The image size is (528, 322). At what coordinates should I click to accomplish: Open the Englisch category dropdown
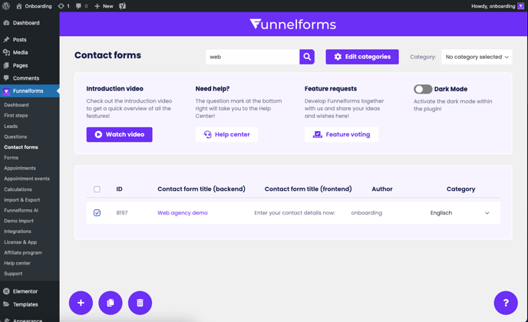coord(460,213)
